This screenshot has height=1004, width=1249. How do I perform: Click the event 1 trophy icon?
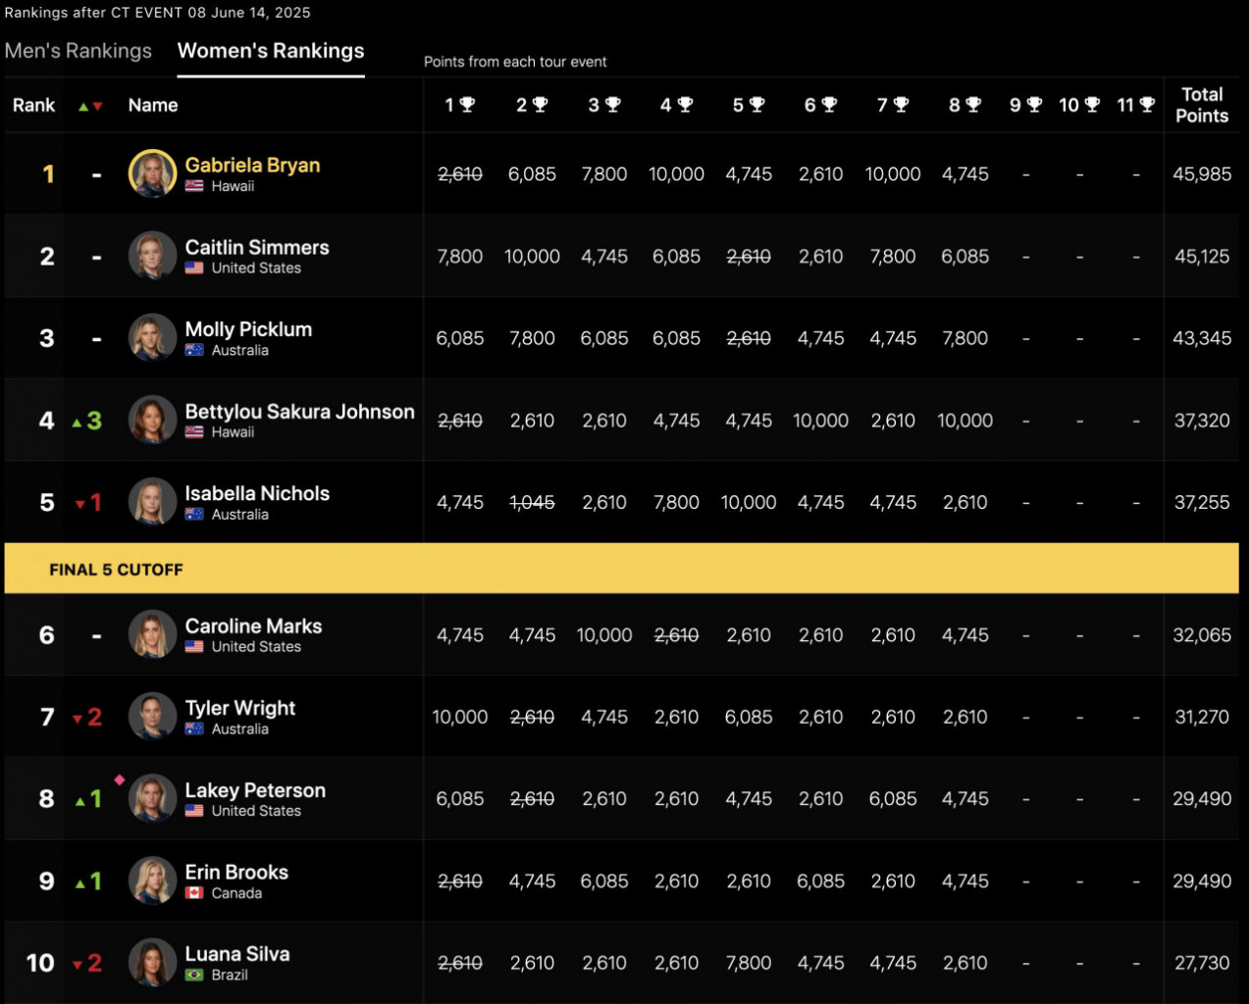467,104
